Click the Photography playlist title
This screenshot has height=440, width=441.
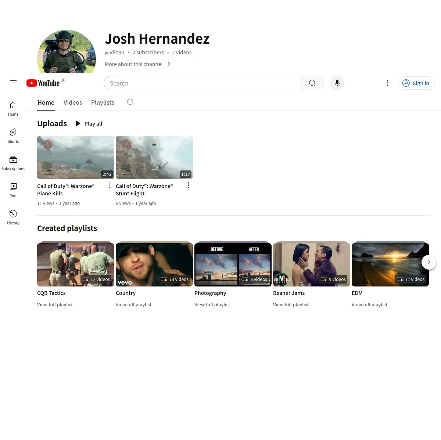tap(210, 293)
